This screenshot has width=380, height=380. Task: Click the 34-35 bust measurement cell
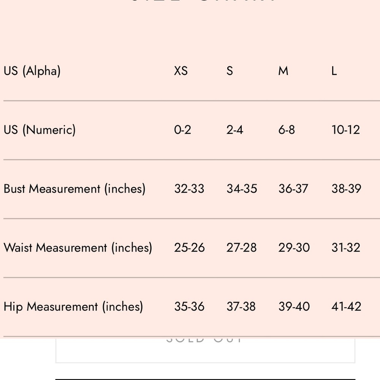(x=242, y=189)
